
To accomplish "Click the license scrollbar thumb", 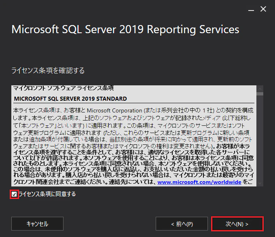I will [x=260, y=94].
